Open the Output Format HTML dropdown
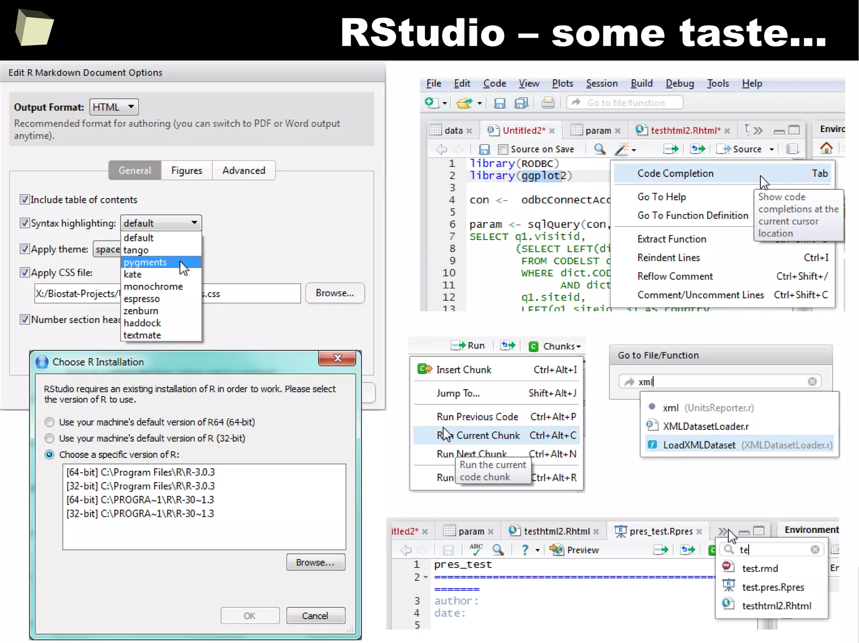 pos(114,107)
